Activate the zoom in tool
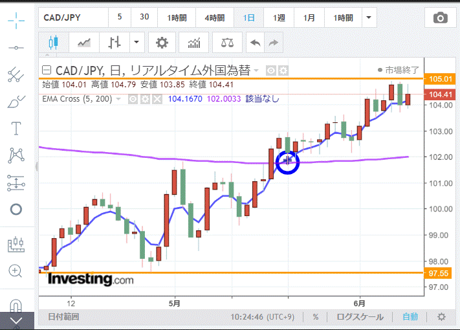The image size is (460, 330). click(x=16, y=270)
